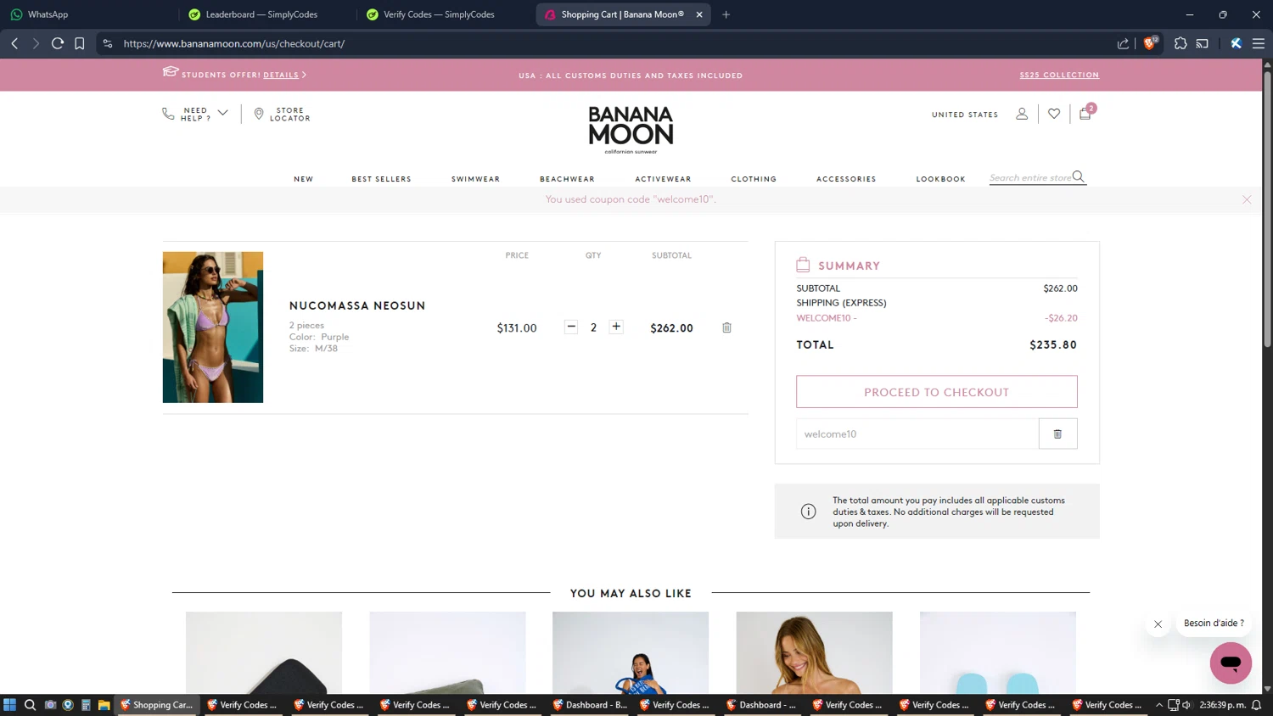Open the SS25 Collection link
Viewport: 1273px width, 716px height.
[1059, 75]
